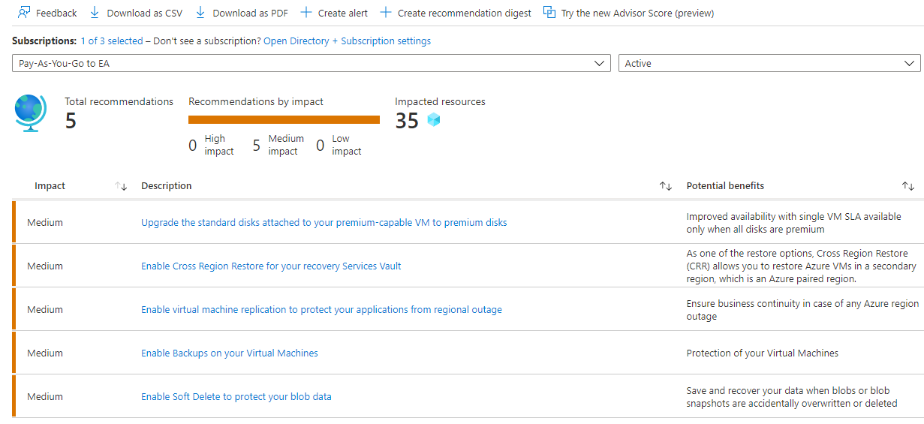Open the Active status filter dropdown
Viewport: 924px width, 424px height.
click(769, 64)
